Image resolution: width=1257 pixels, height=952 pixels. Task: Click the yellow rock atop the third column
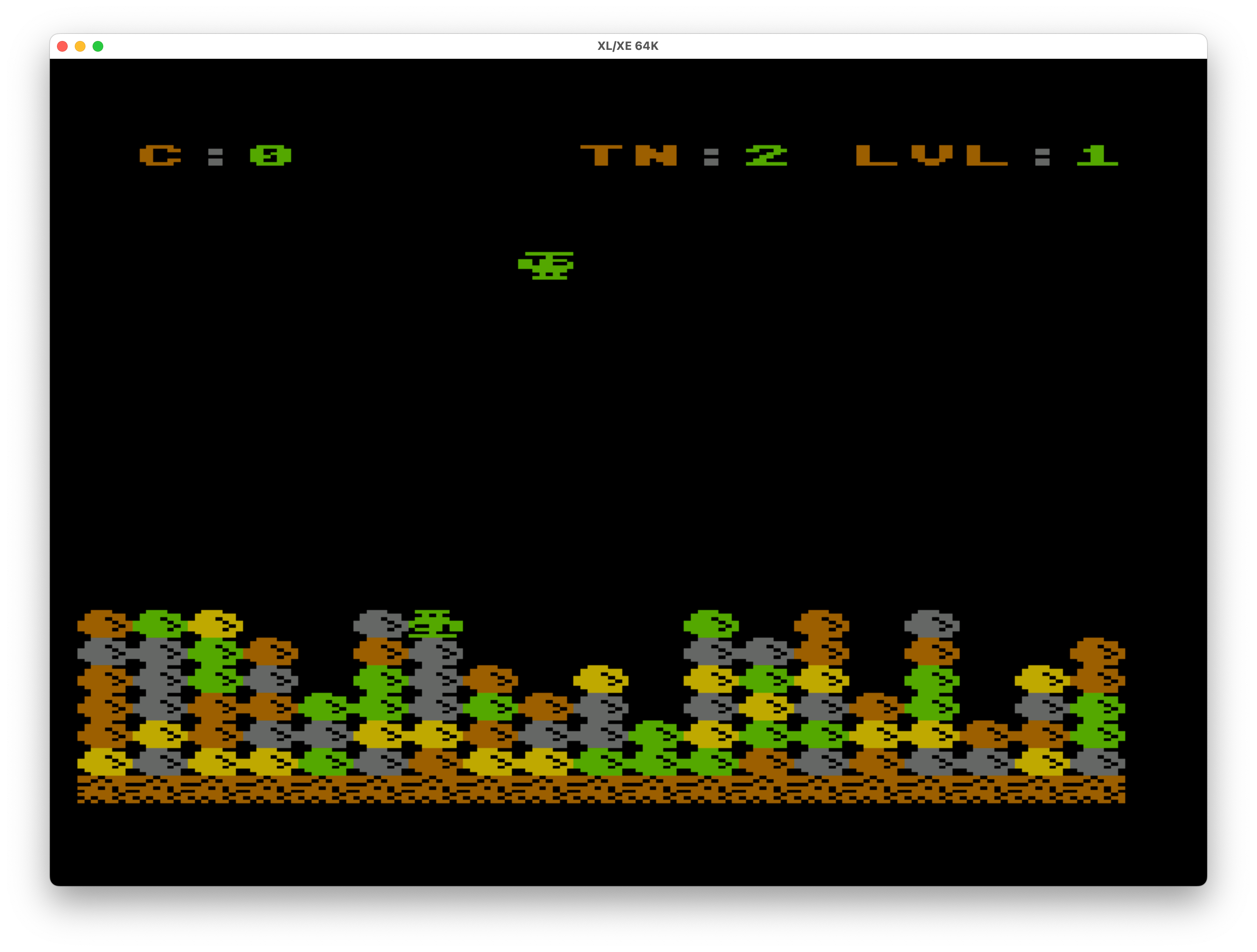(x=215, y=623)
